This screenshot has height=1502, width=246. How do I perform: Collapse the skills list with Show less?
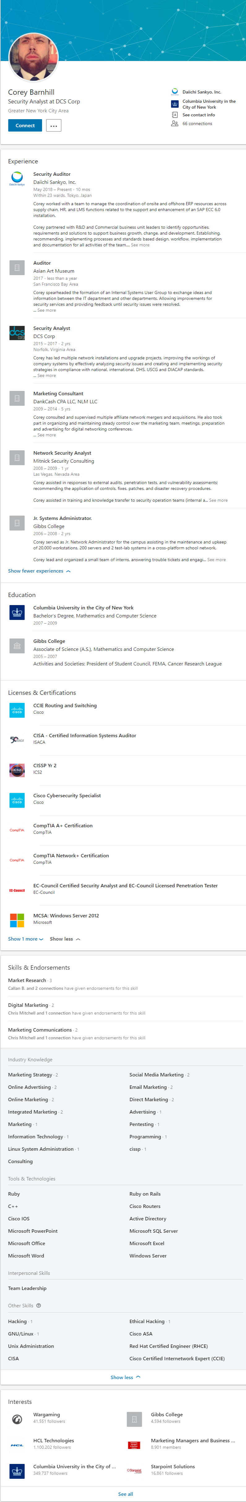125,1377
